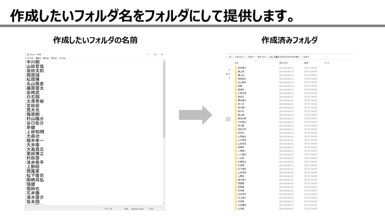Screen dimensions: 385x216
Task: Place cursor on line 清水啓介 in Notepad
Action: pyautogui.click(x=35, y=197)
